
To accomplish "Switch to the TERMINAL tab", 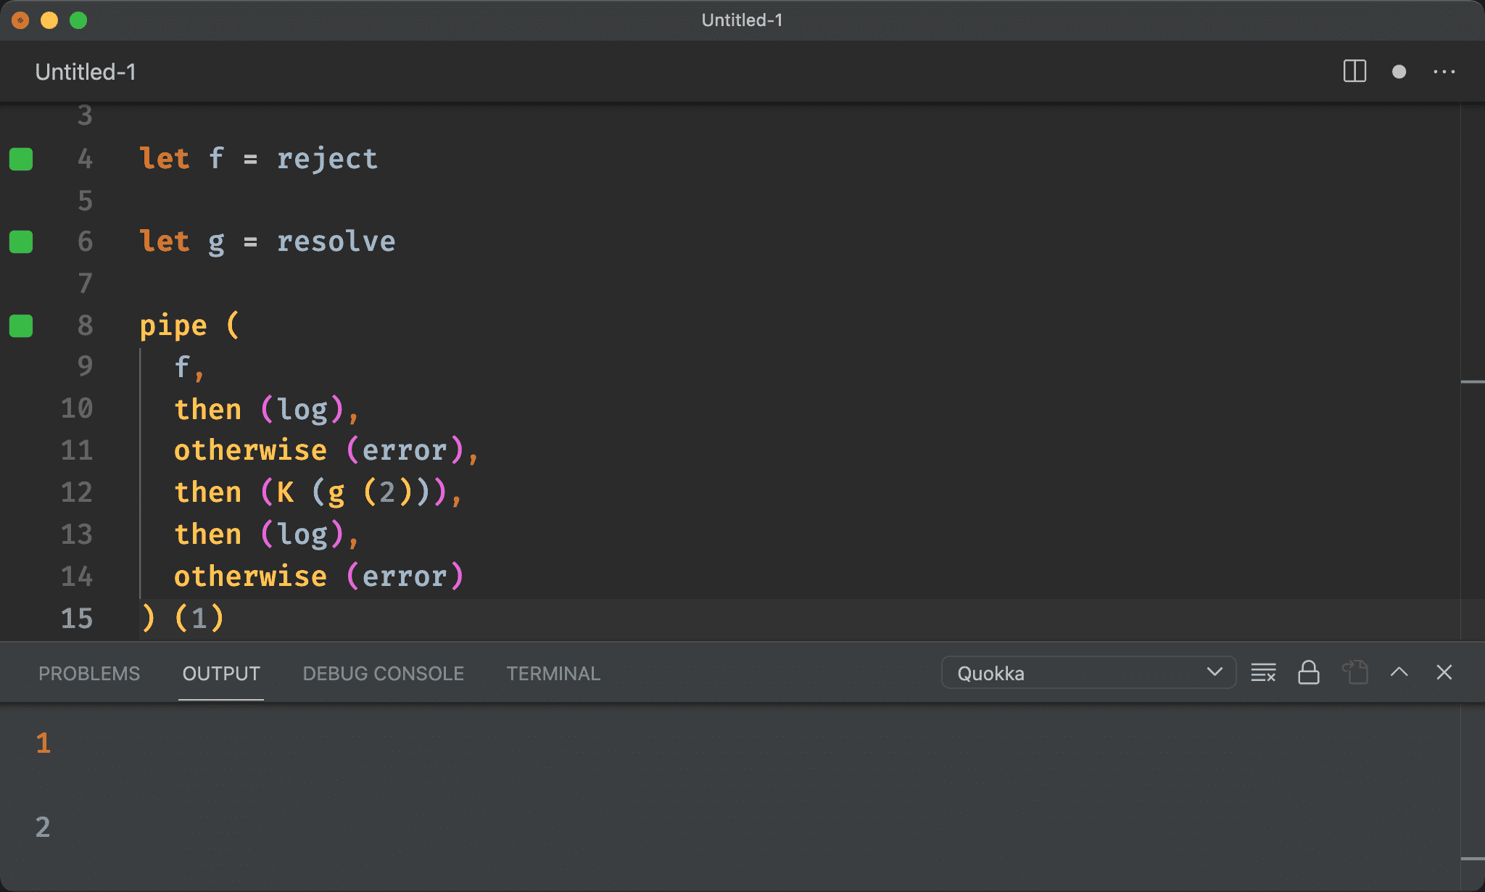I will pos(553,674).
